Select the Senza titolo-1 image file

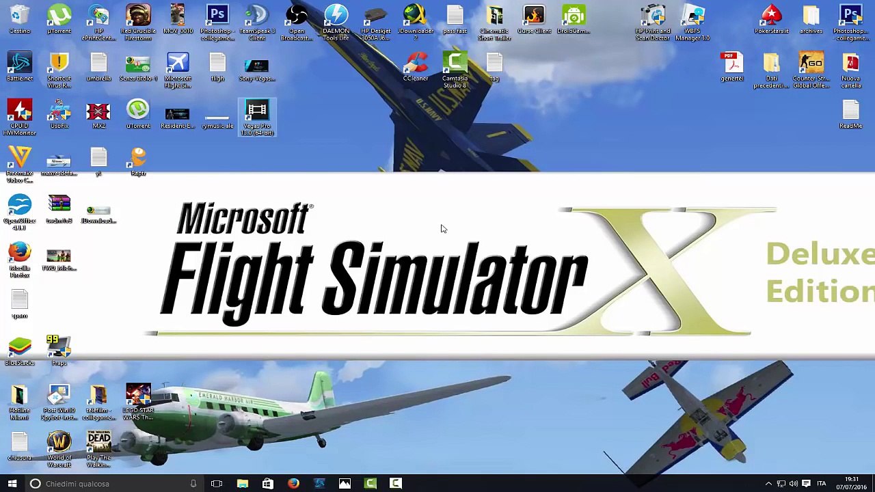pos(138,67)
